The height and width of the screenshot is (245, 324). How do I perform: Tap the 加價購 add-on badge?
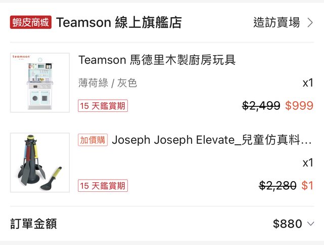tap(92, 140)
